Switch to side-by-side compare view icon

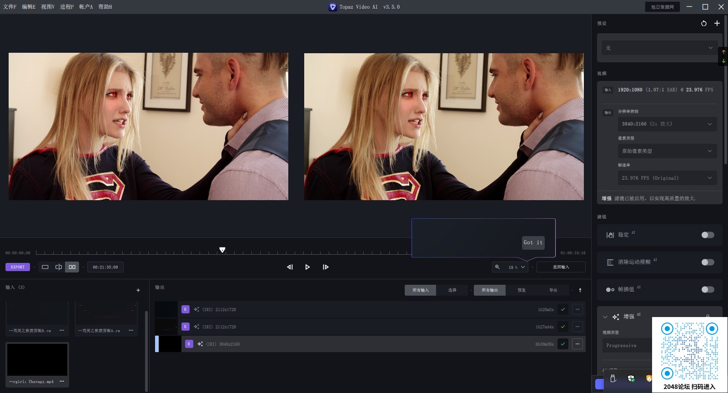coord(72,267)
